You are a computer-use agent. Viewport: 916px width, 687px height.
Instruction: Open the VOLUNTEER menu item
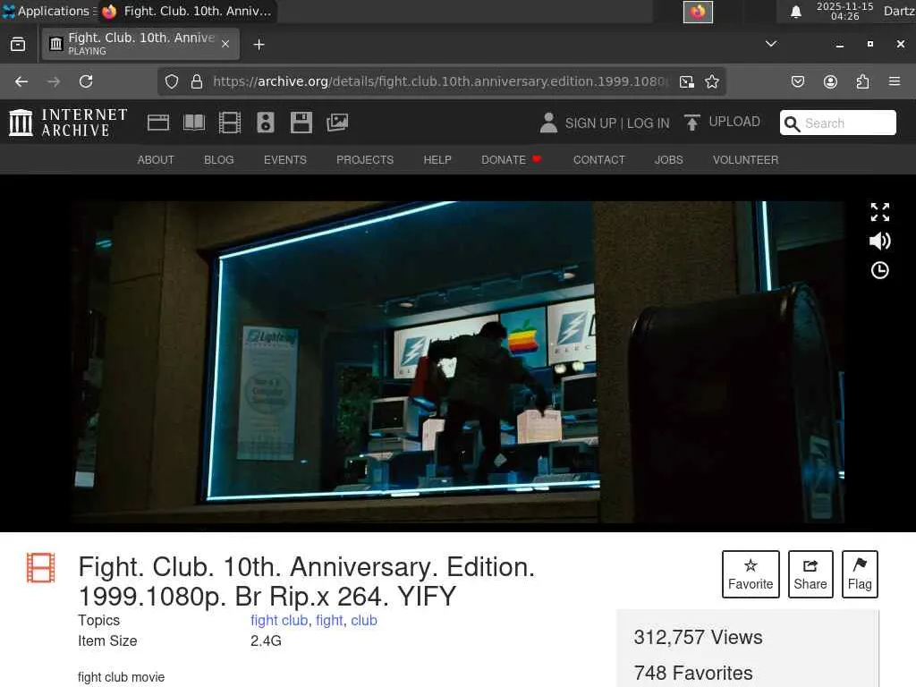(745, 159)
